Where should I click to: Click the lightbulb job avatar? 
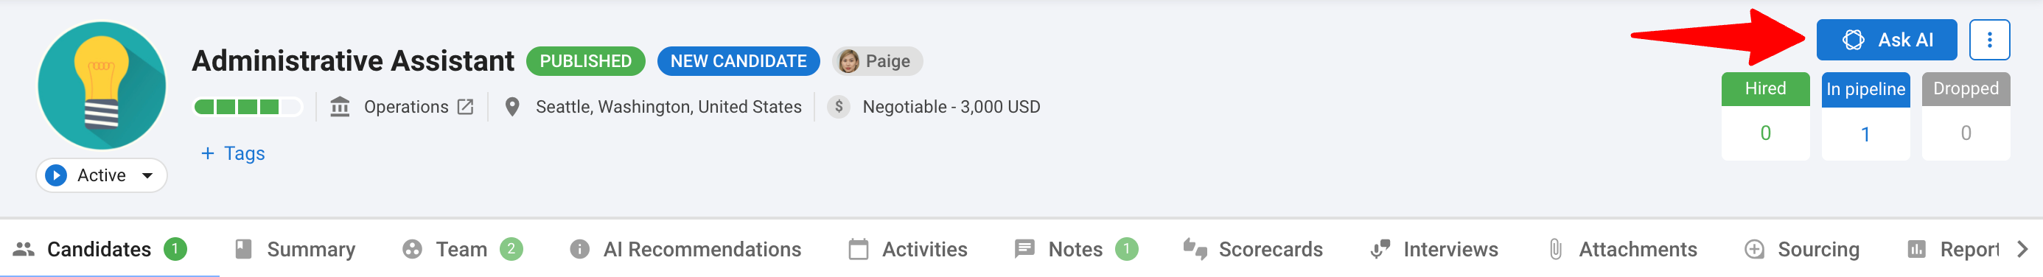pyautogui.click(x=102, y=85)
